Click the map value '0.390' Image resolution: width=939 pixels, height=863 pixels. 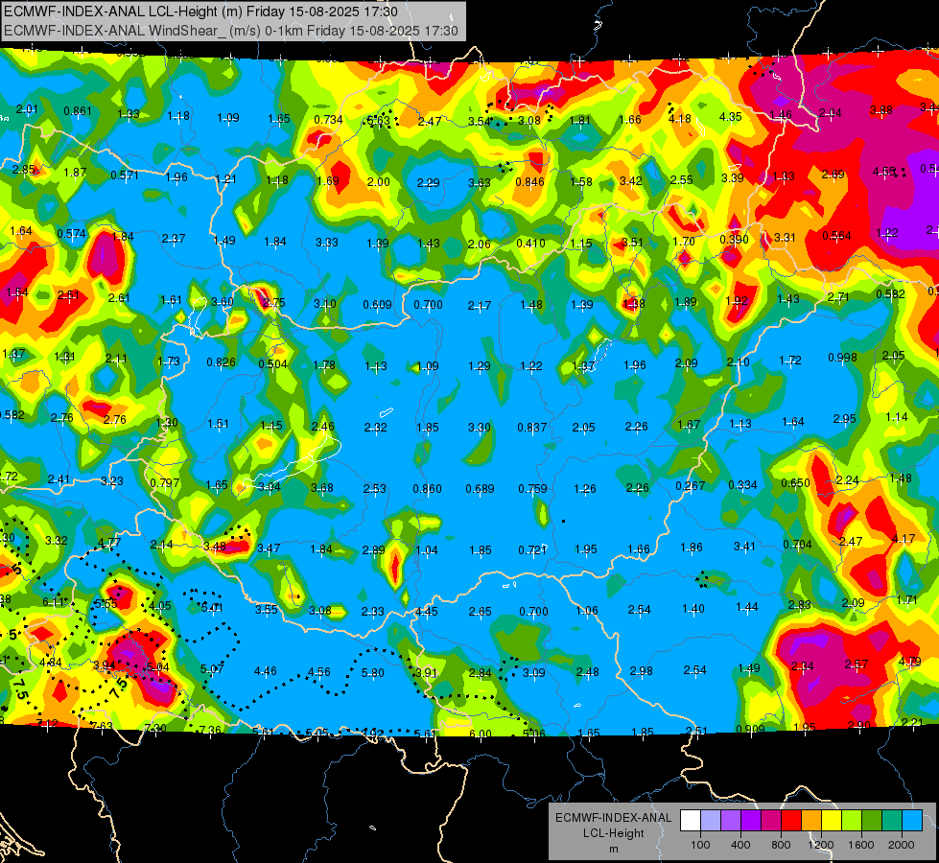point(734,240)
